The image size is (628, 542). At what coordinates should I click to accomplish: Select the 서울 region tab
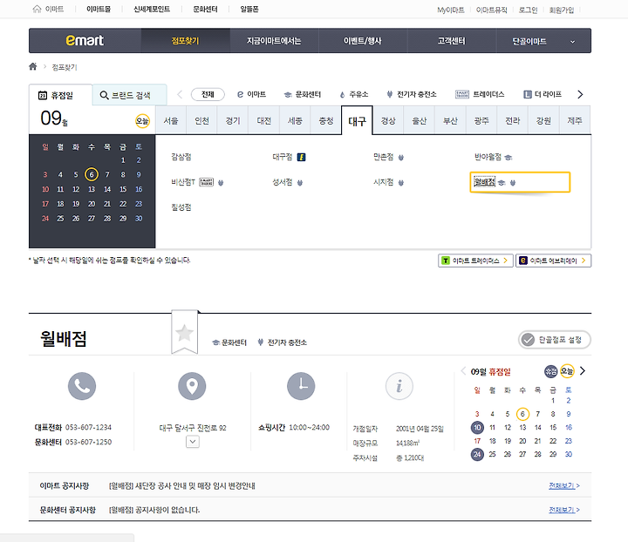point(171,120)
